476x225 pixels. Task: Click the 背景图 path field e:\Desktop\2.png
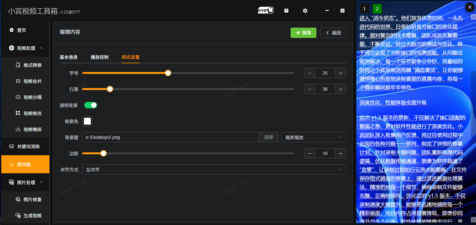coord(171,137)
